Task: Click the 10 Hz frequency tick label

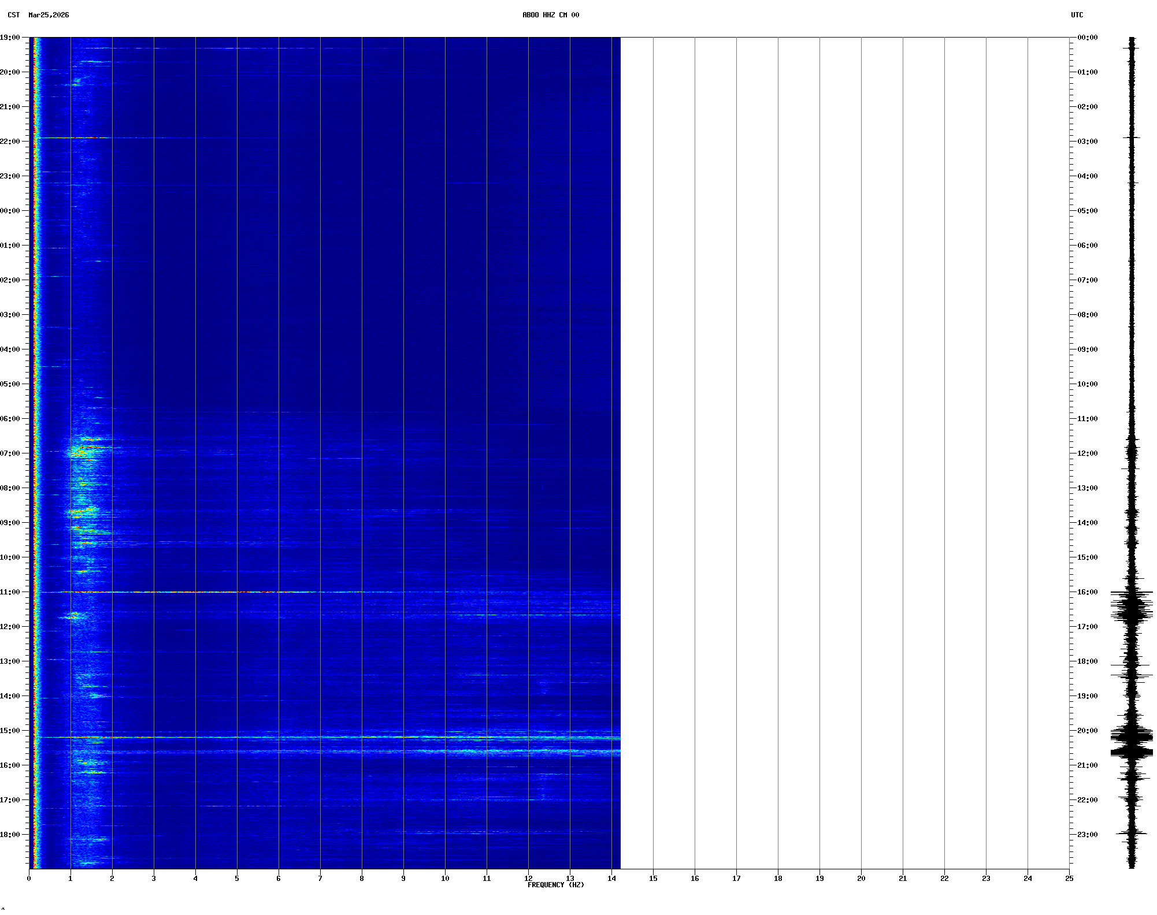Action: 445,879
